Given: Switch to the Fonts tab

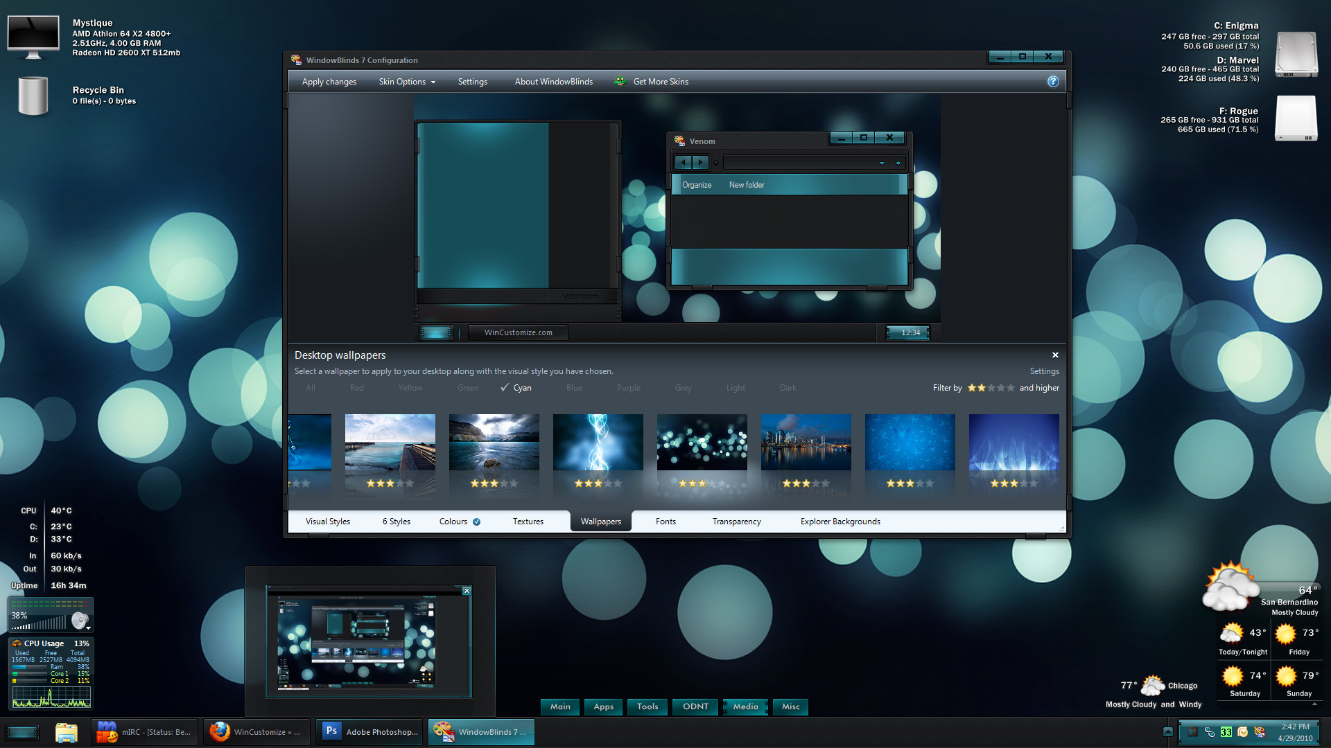Looking at the screenshot, I should click(x=665, y=522).
